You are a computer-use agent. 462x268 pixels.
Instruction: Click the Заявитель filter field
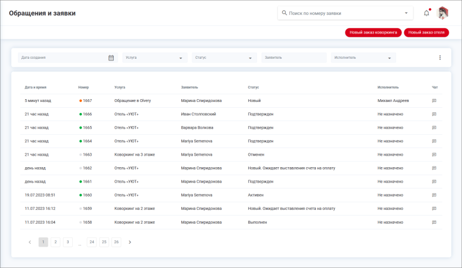(x=294, y=58)
